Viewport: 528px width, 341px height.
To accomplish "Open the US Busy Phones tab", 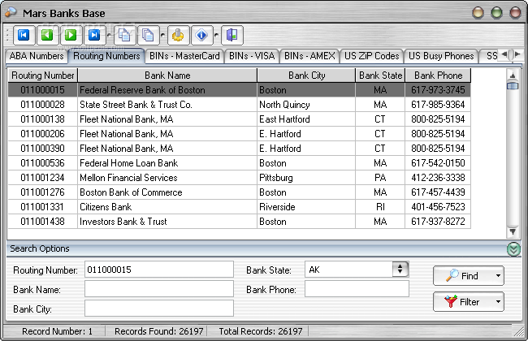I will [x=441, y=56].
